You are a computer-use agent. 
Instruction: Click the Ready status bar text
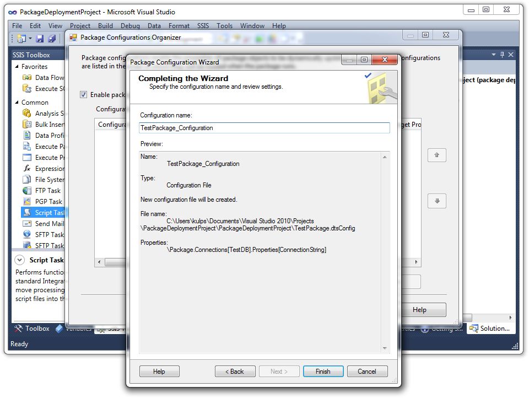pos(19,344)
